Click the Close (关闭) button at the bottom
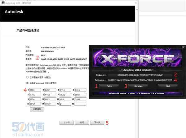Viewport: 186px width, 138px height. [x=82, y=122]
